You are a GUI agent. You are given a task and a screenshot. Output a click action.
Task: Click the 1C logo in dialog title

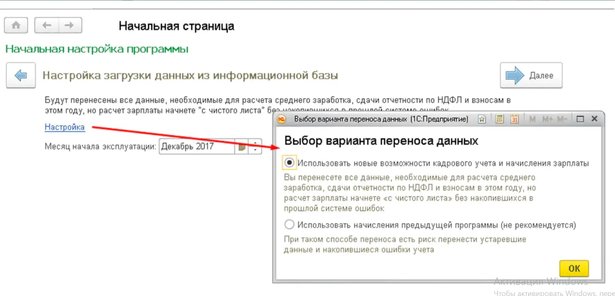tap(282, 119)
